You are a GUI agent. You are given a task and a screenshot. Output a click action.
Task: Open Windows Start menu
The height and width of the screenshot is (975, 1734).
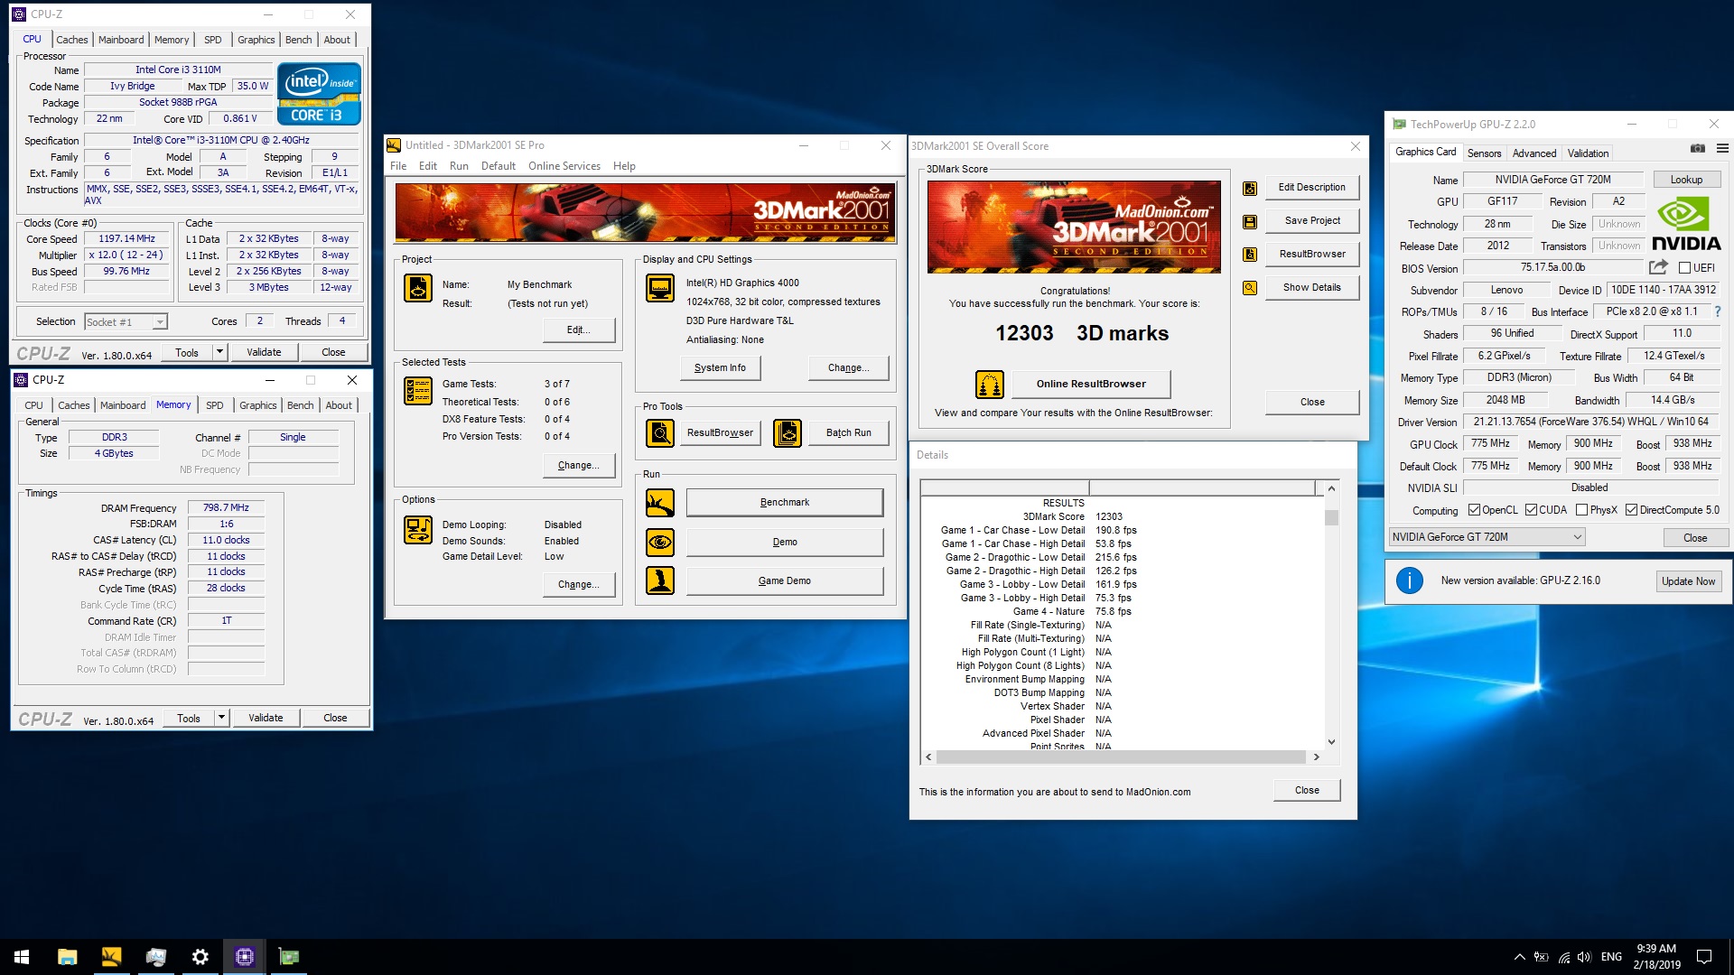tap(22, 957)
